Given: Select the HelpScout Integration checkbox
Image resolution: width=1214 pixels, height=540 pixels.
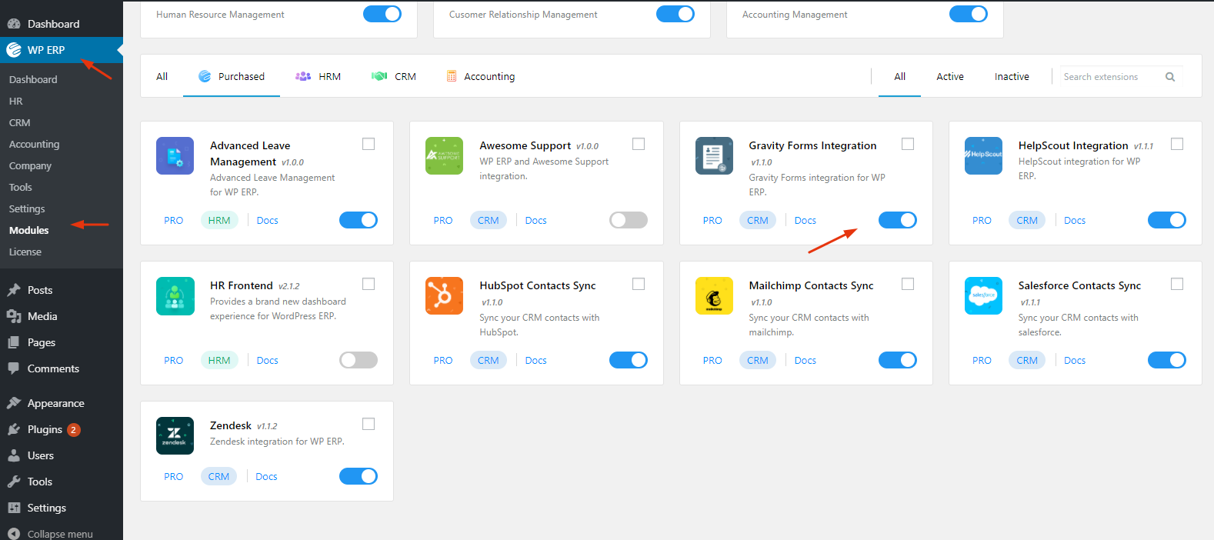Looking at the screenshot, I should (x=1177, y=144).
